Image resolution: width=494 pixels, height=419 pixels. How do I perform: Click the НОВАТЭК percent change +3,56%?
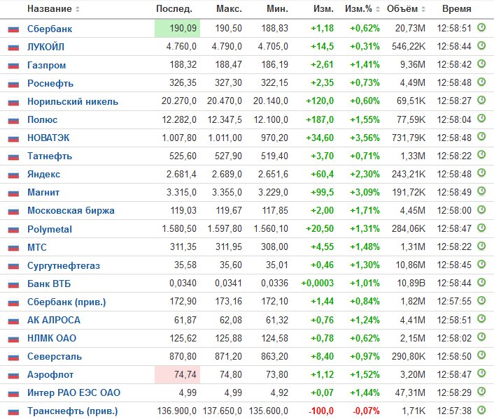point(365,138)
